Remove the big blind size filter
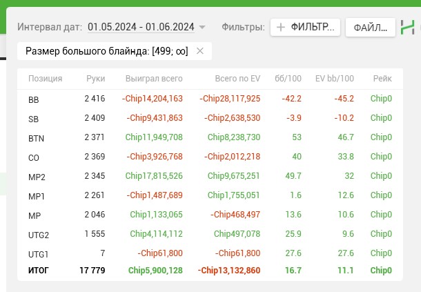This screenshot has width=421, height=292. (x=199, y=51)
